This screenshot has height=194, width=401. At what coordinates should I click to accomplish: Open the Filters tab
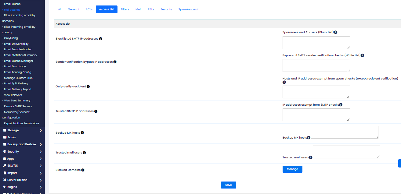click(x=125, y=9)
